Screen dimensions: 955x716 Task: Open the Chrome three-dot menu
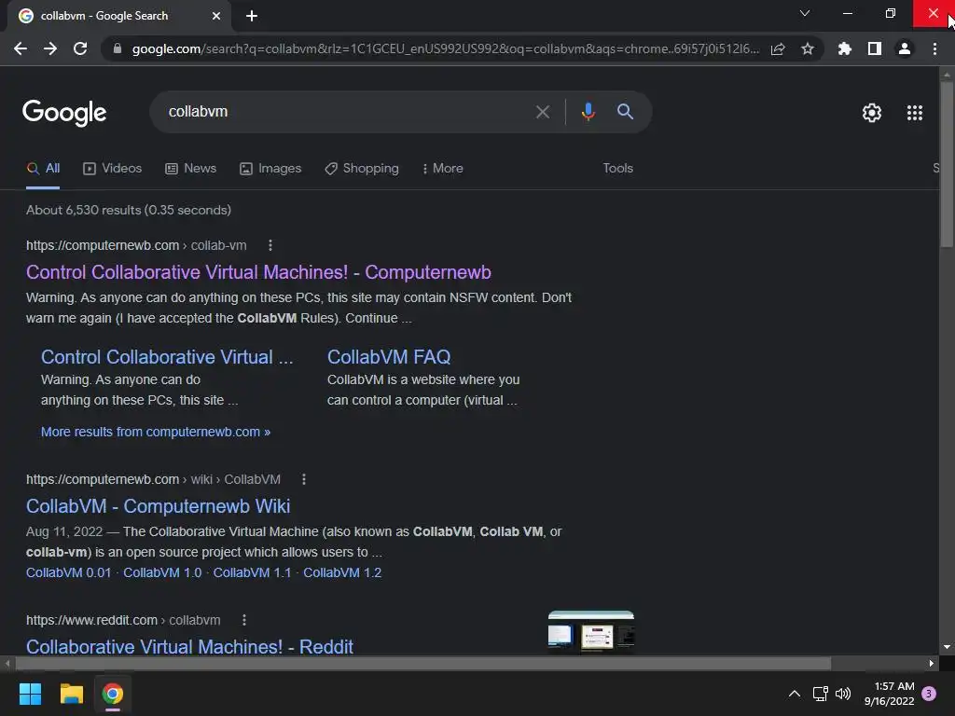pyautogui.click(x=934, y=48)
